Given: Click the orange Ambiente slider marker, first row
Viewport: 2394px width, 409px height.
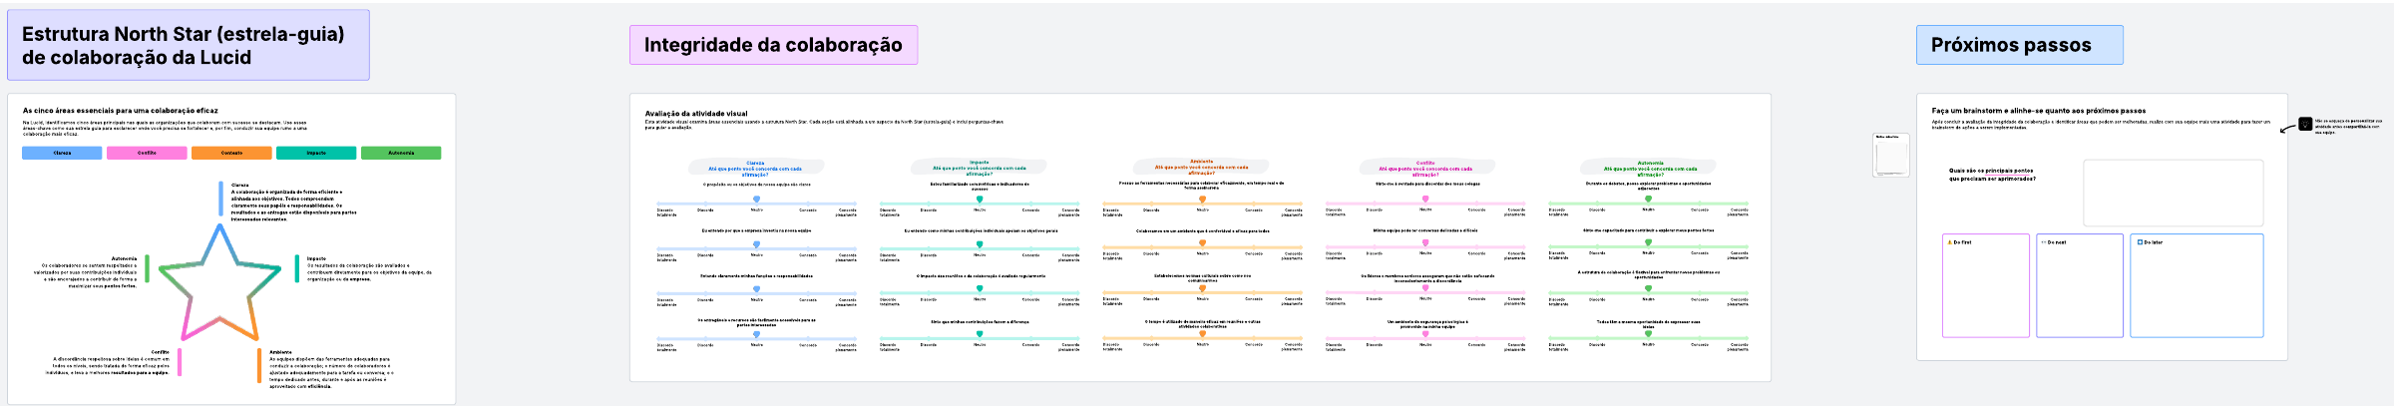Looking at the screenshot, I should [1202, 200].
